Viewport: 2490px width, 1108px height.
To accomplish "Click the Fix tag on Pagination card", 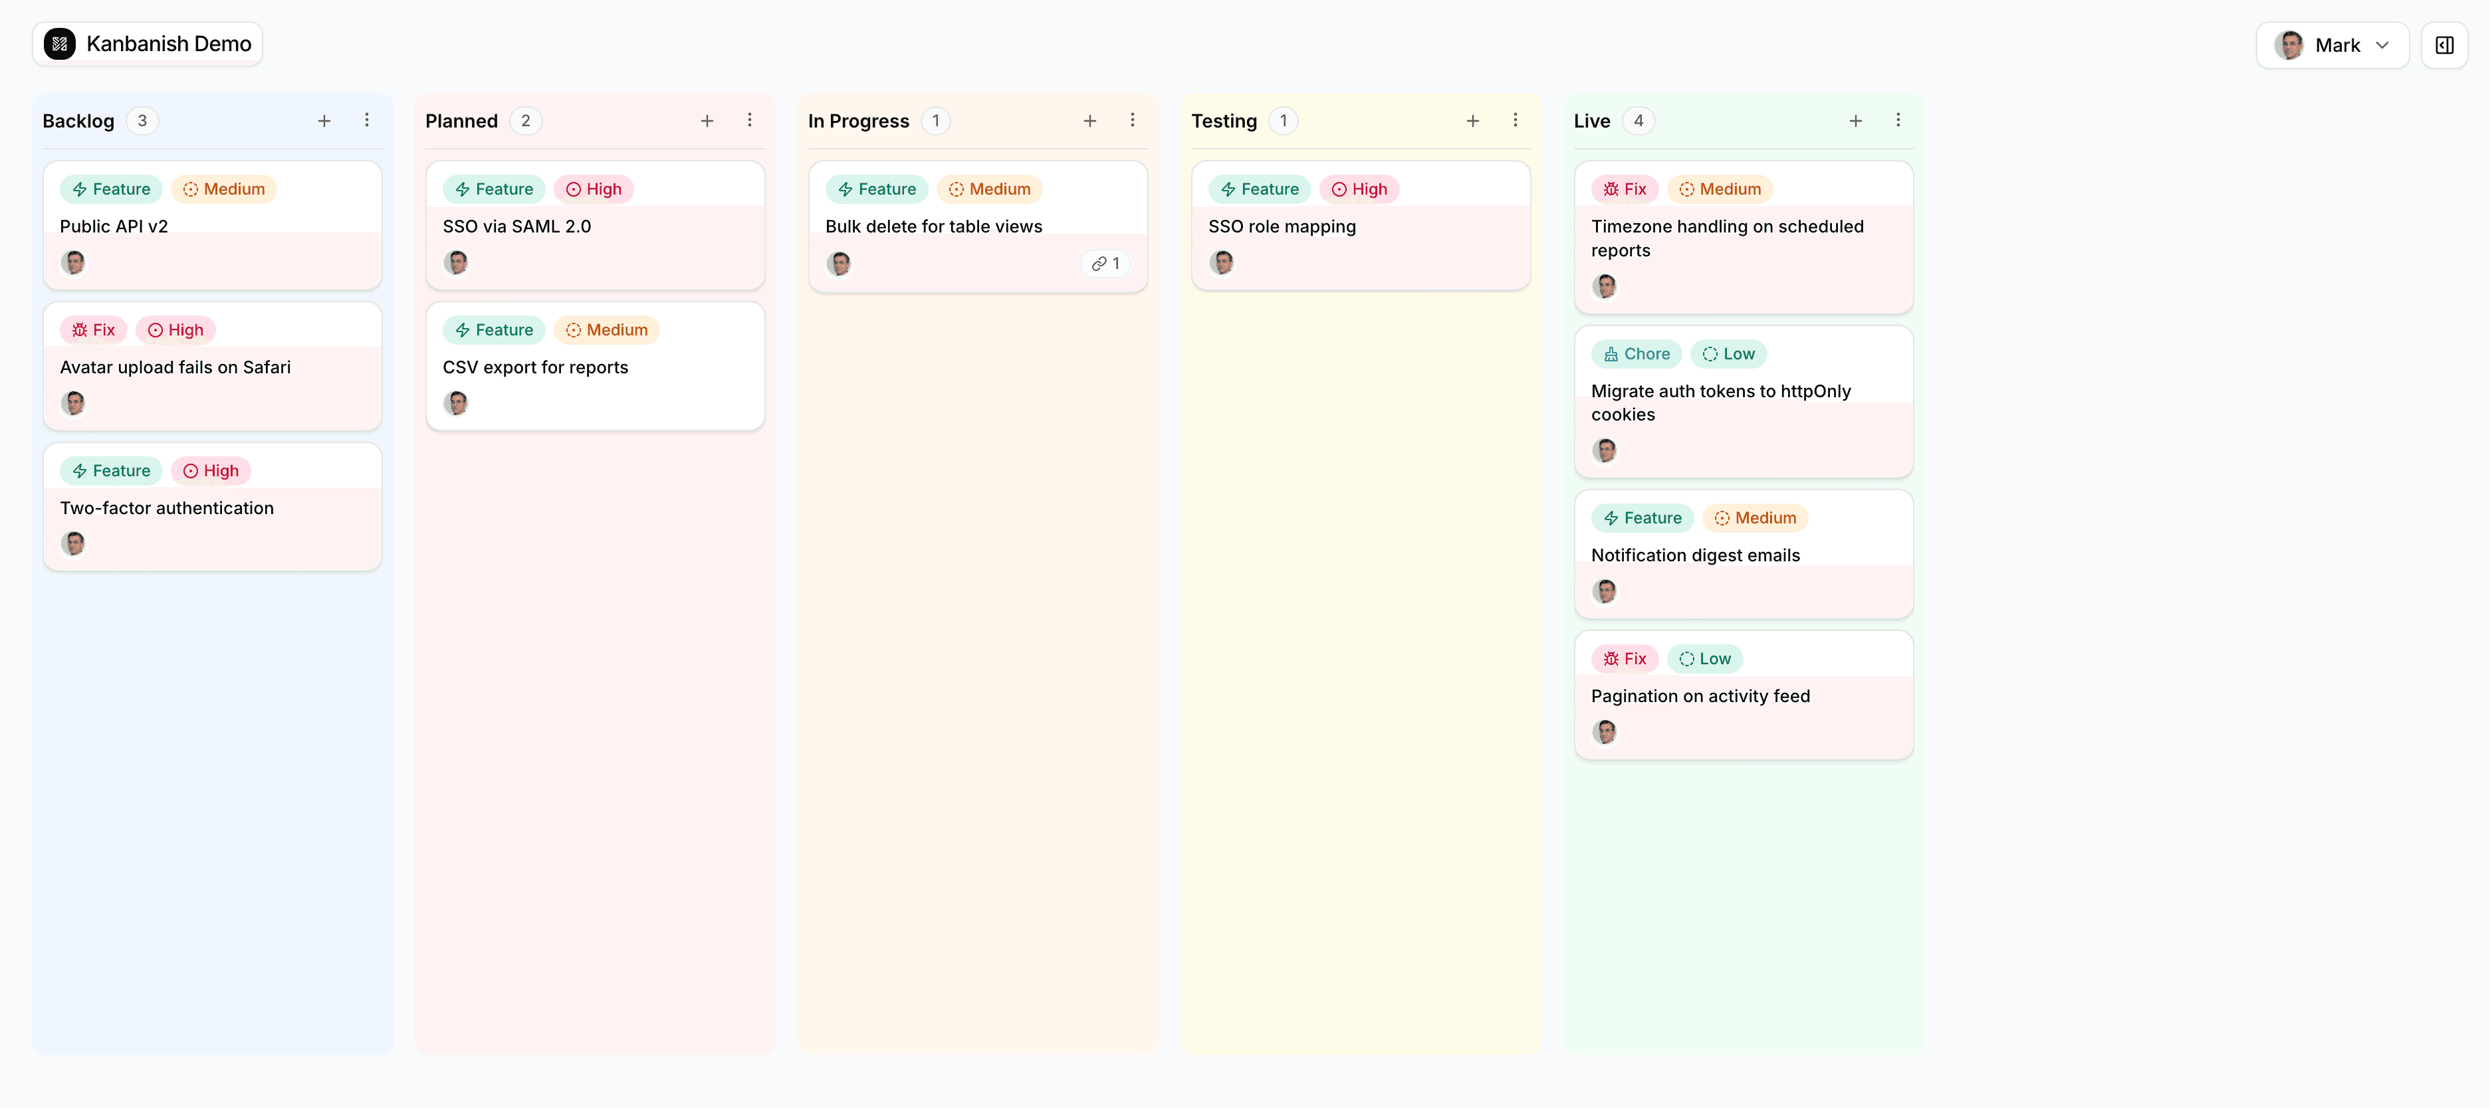I will pos(1625,659).
